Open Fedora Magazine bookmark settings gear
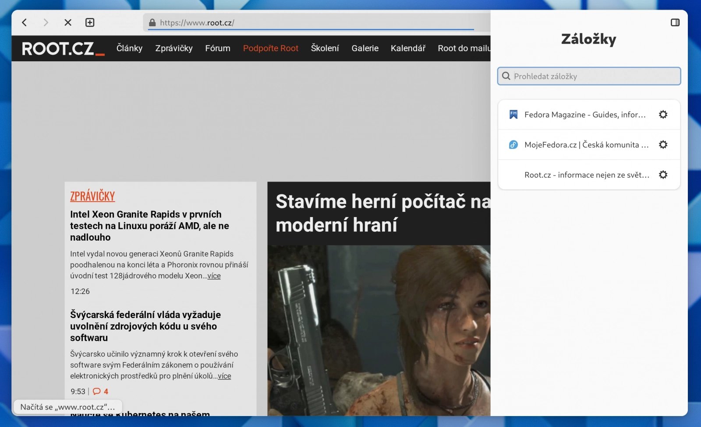This screenshot has height=427, width=701. (x=663, y=115)
